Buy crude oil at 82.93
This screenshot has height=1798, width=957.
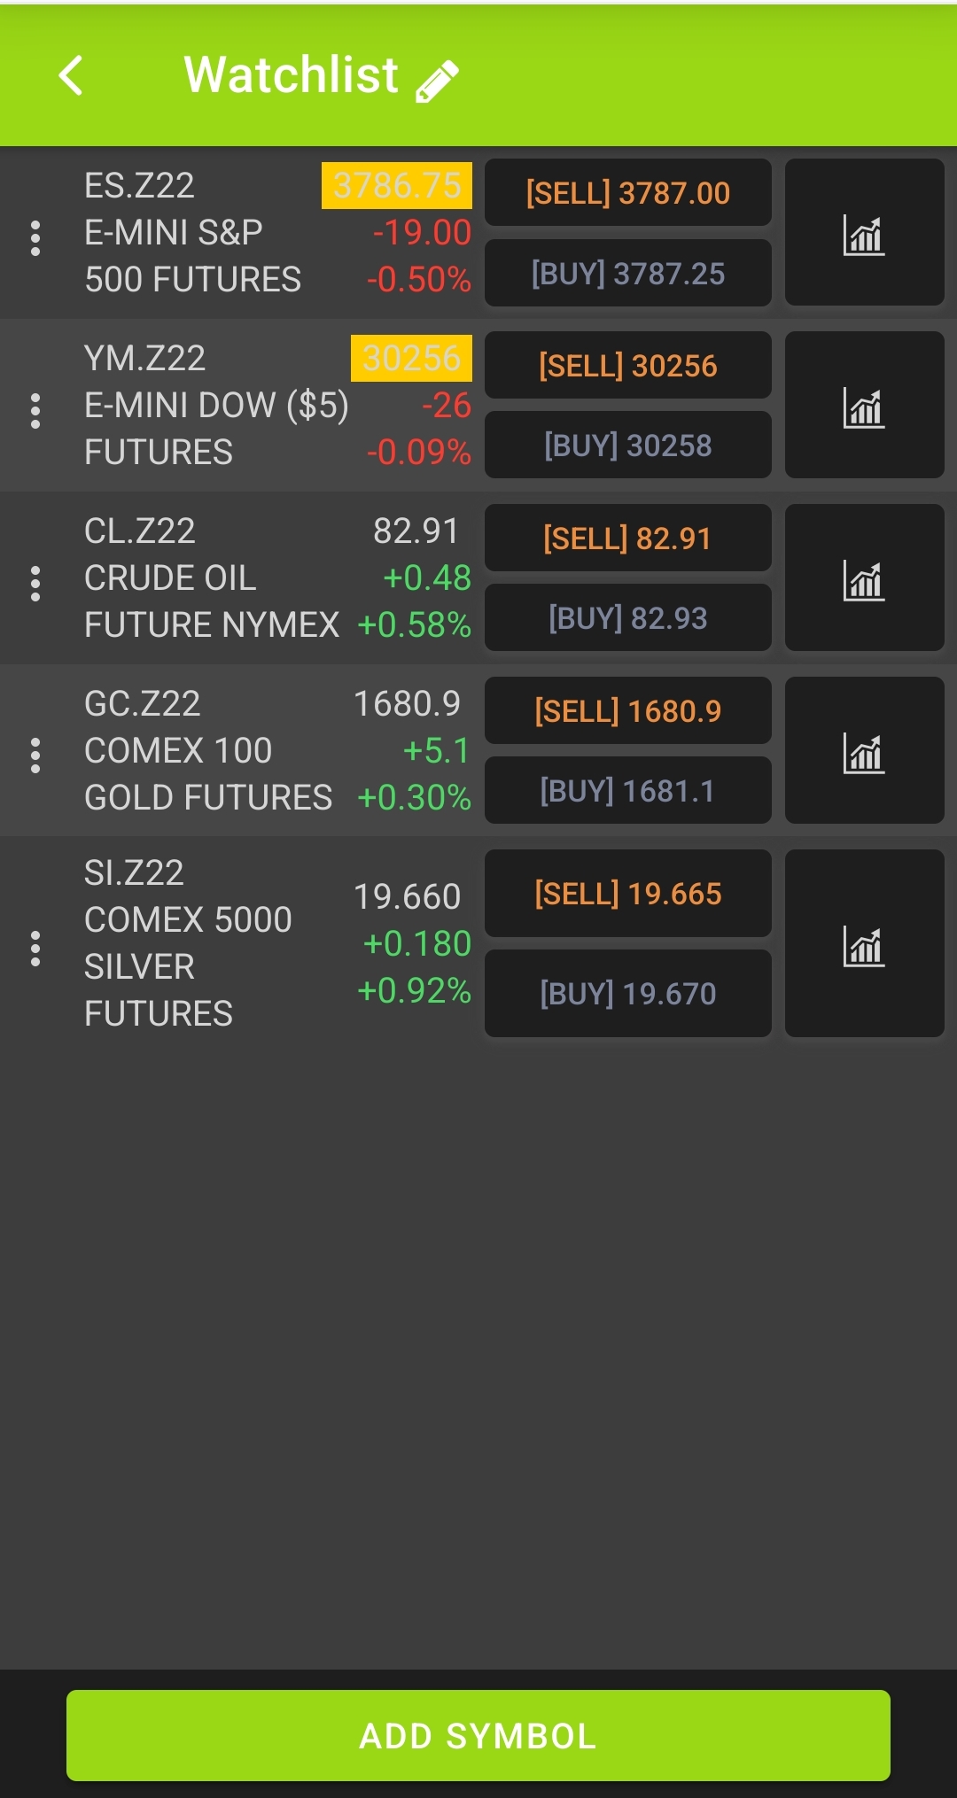click(627, 618)
